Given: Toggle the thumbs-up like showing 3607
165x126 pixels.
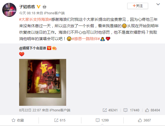Looking at the screenshot, I should pyautogui.click(x=144, y=120).
